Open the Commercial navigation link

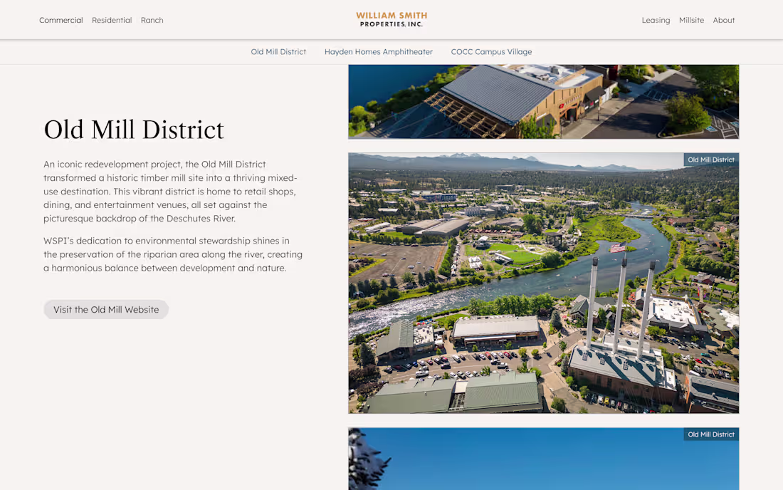click(x=61, y=20)
